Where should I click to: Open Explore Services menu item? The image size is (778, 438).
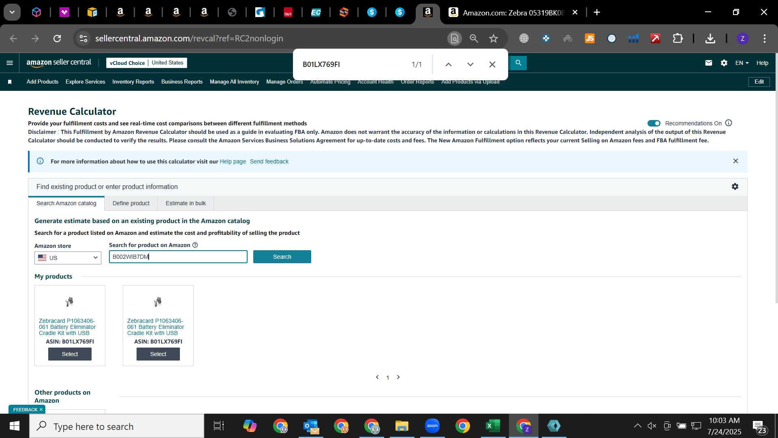click(85, 82)
